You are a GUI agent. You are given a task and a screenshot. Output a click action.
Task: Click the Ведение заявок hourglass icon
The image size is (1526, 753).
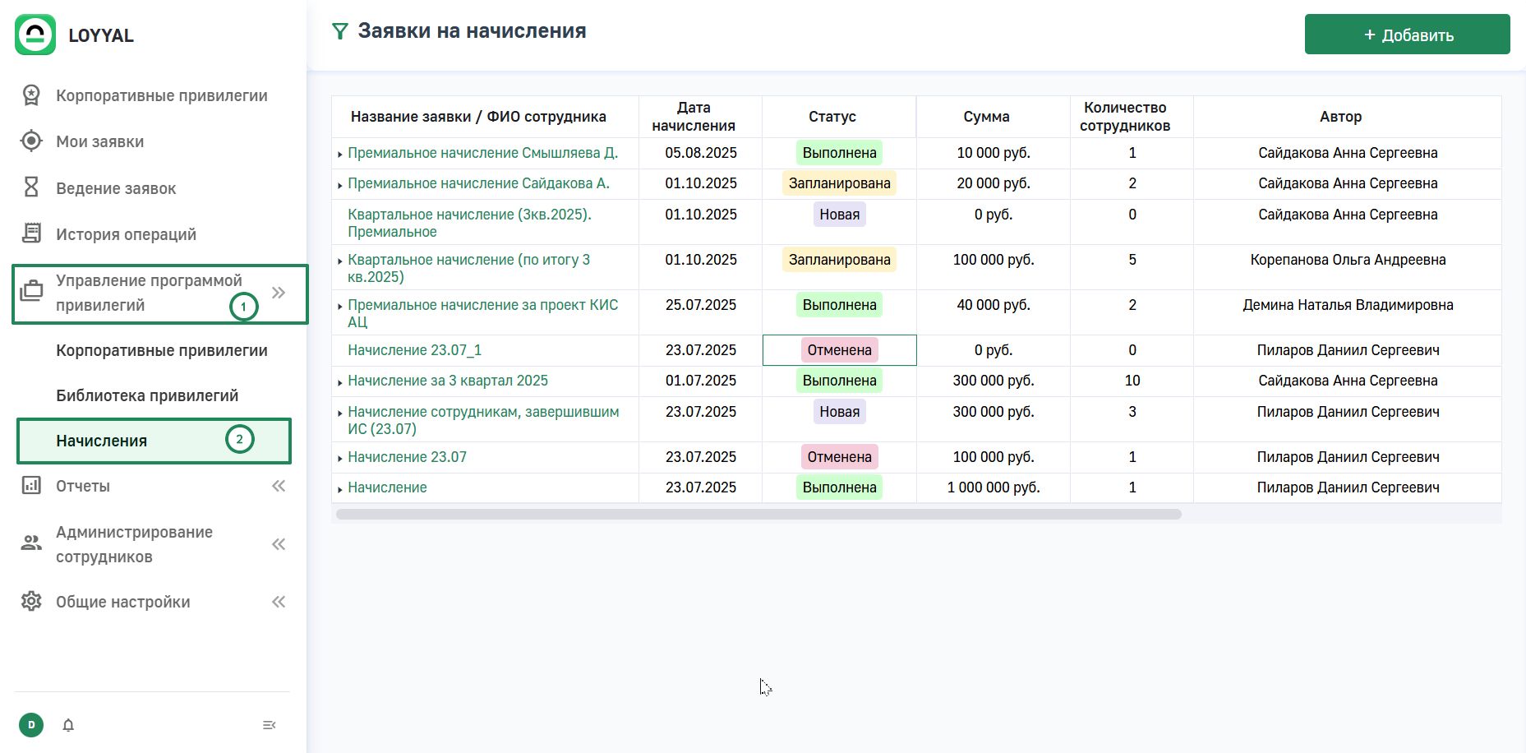[x=31, y=187]
